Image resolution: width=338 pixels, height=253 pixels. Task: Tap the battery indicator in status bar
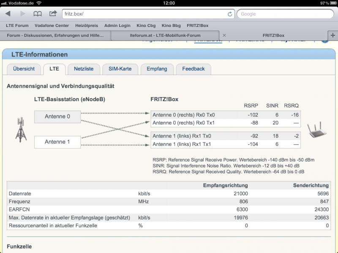click(x=333, y=3)
